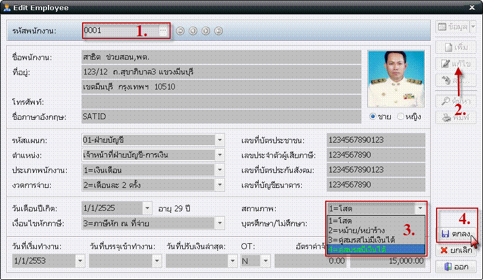Image resolution: width=483 pixels, height=280 pixels.
Task: Jump to the last employee record
Action: pos(219,31)
